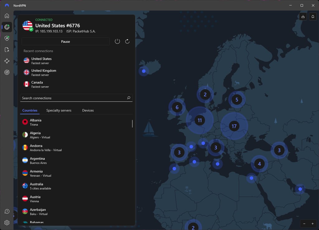Open the Threat Protection shield icon
Viewport: 319px width, 230px height.
click(7, 38)
